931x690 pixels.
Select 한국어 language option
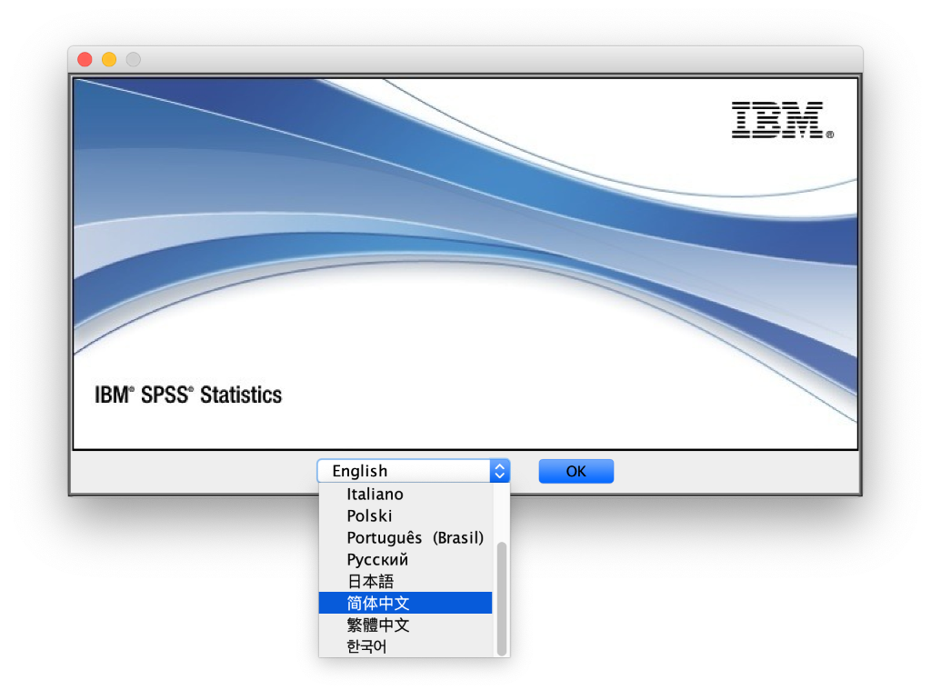tap(405, 646)
